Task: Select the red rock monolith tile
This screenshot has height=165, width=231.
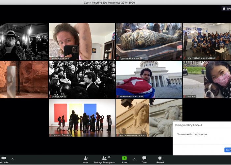Action: tap(24, 79)
